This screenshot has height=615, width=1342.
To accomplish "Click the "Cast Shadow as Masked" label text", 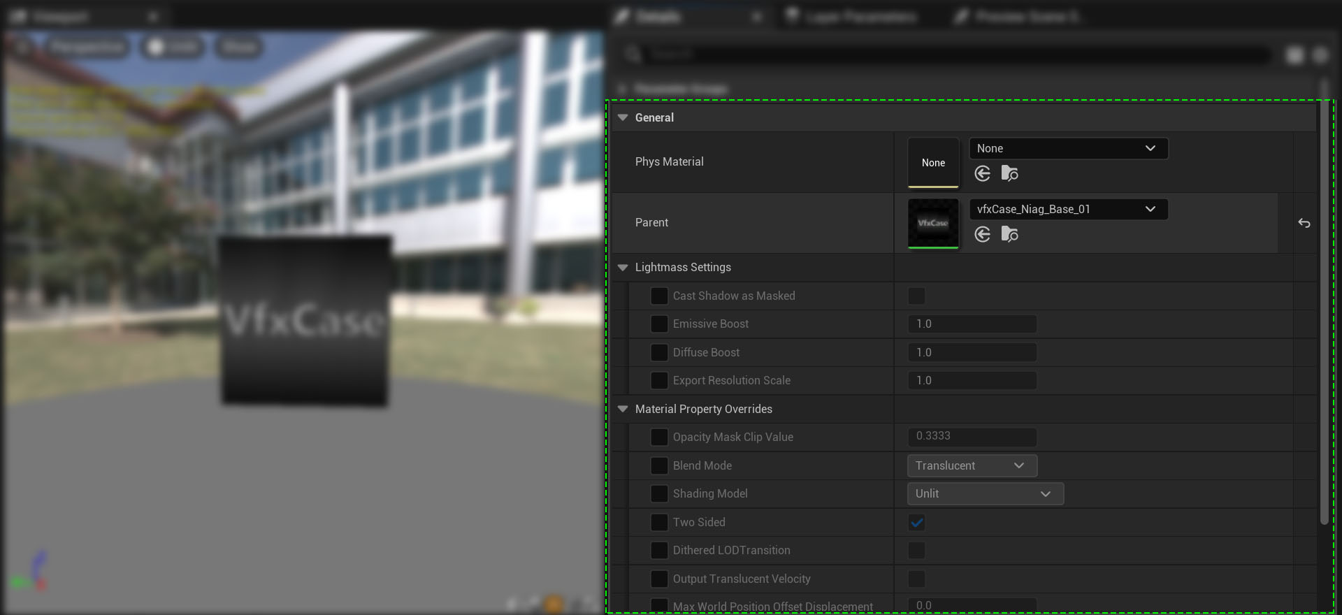I will click(734, 296).
